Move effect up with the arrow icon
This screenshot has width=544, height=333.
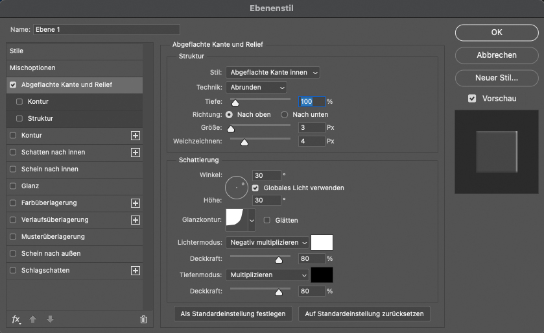tap(32, 319)
